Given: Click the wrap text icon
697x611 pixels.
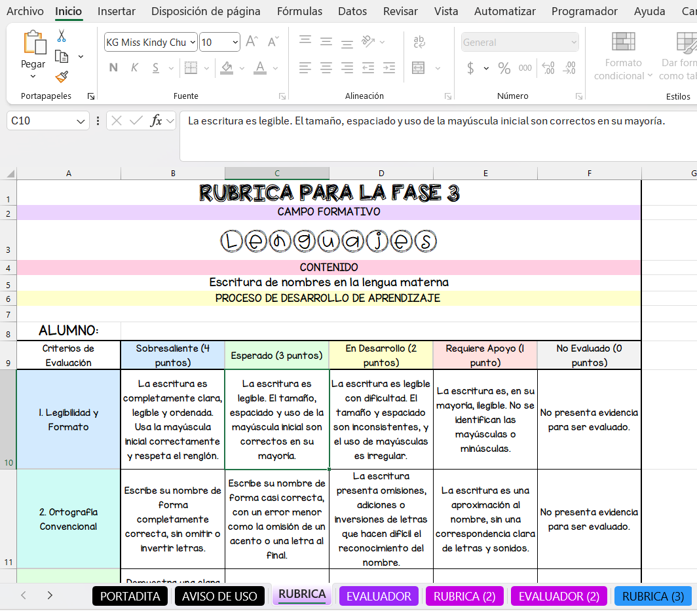Looking at the screenshot, I should [x=419, y=42].
